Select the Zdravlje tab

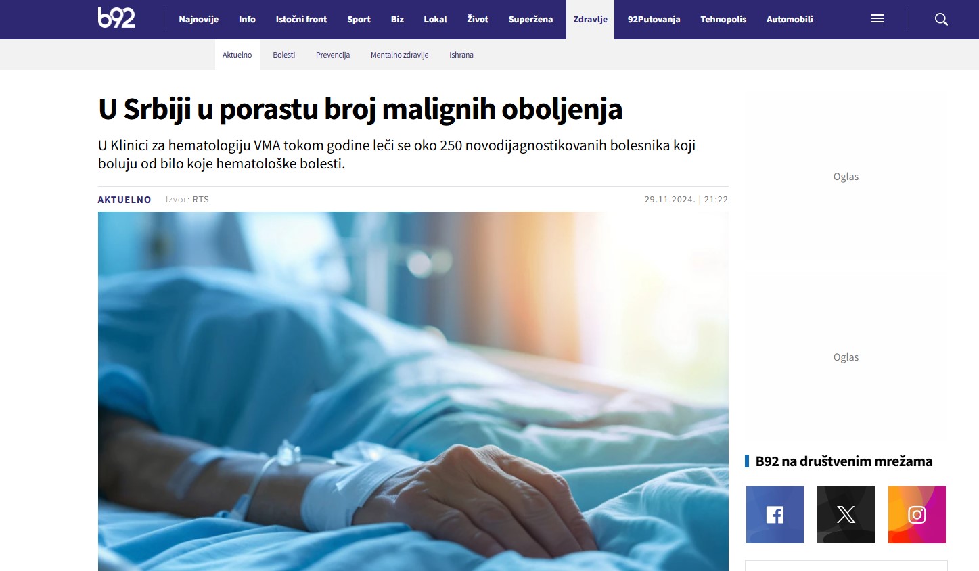pyautogui.click(x=590, y=19)
